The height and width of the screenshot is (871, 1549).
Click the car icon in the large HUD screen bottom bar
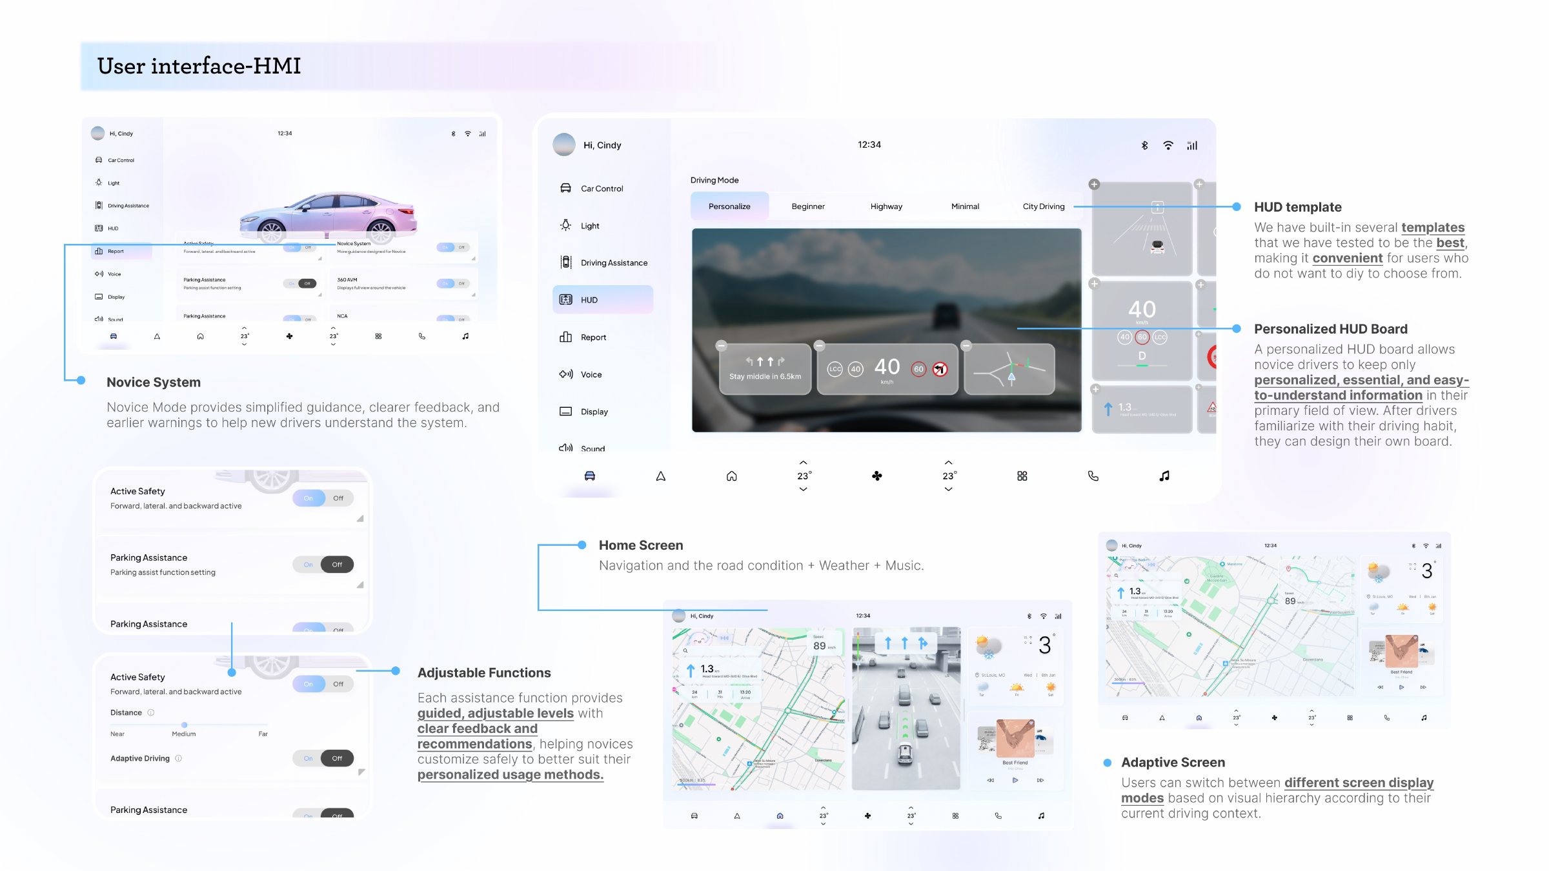click(589, 476)
